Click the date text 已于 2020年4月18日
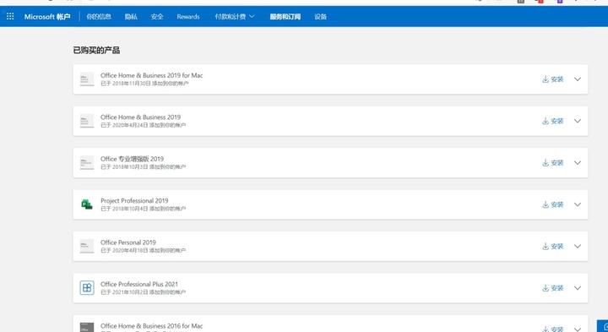This screenshot has height=332, width=608. (x=124, y=251)
